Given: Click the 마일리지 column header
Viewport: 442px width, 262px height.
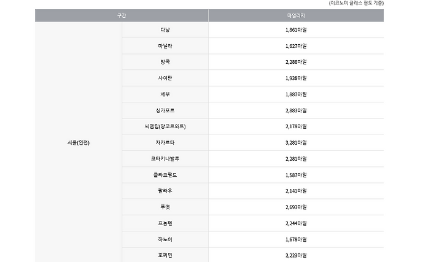Looking at the screenshot, I should (x=296, y=15).
